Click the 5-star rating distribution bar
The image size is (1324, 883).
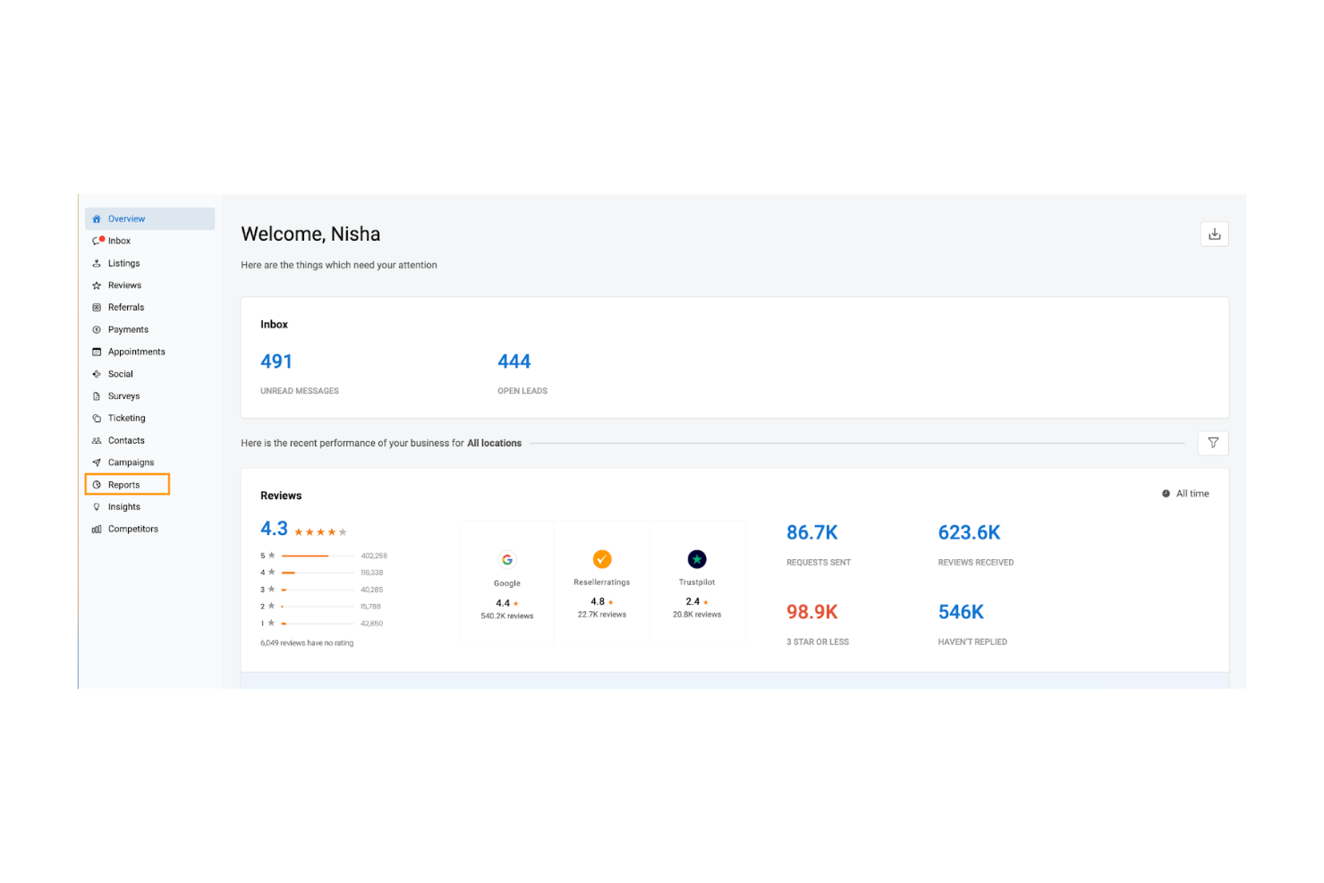tap(313, 555)
